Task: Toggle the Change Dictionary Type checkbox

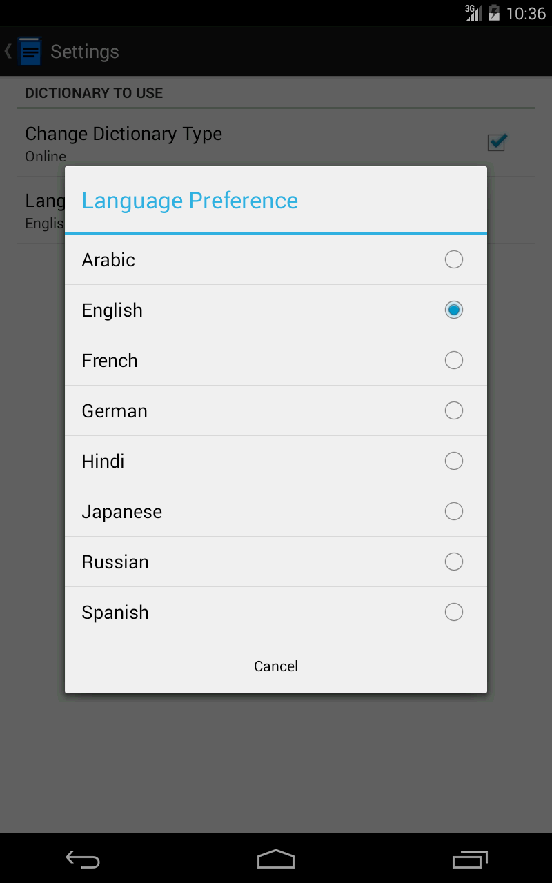Action: (x=496, y=143)
